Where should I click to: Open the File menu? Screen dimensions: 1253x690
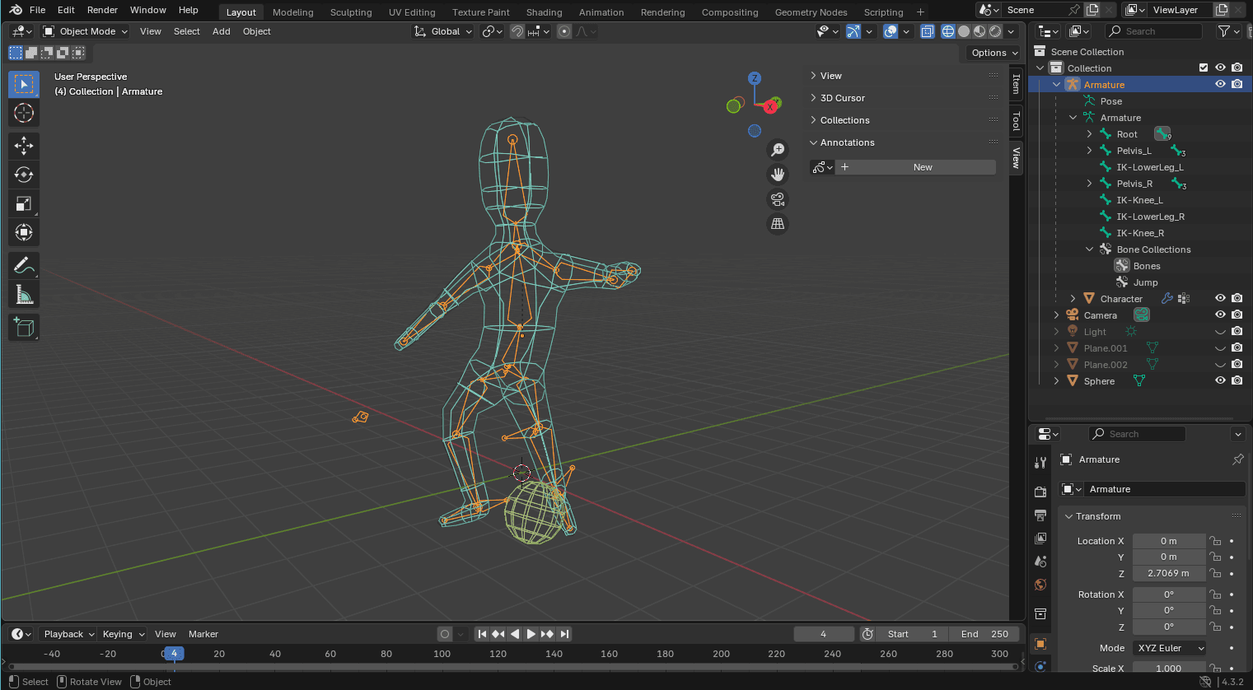point(37,10)
